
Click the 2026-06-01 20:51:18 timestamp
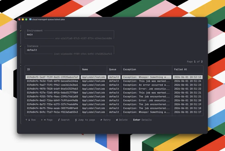[x=188, y=108]
